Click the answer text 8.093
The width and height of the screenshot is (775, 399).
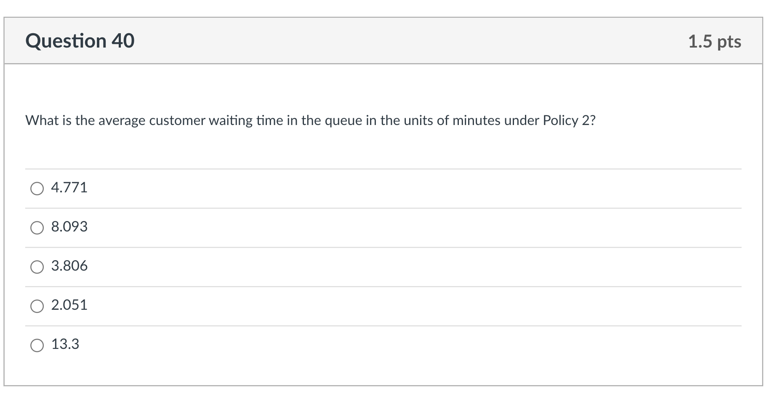pos(69,226)
